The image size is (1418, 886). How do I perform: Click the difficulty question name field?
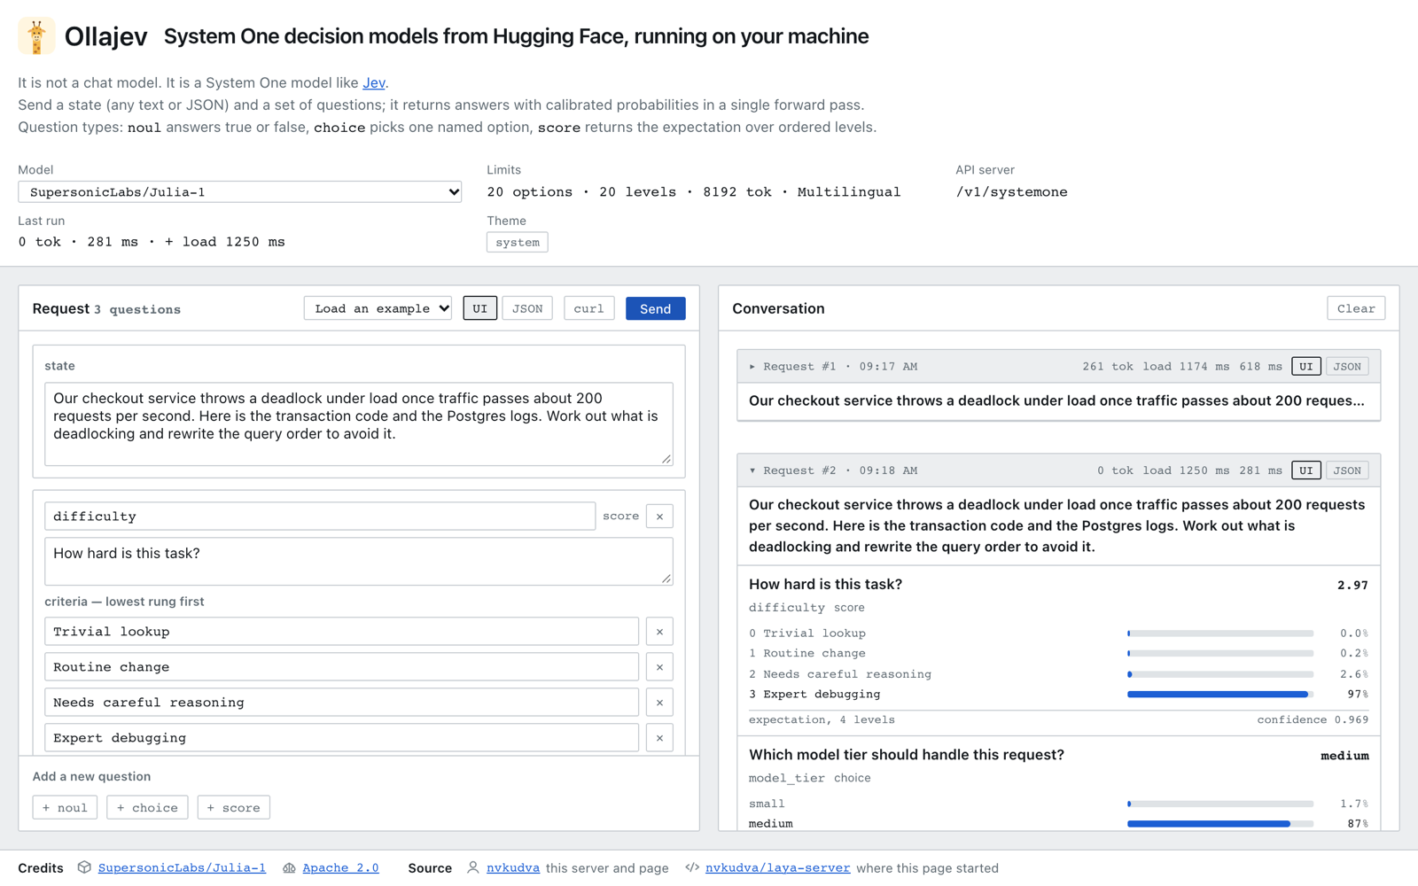(x=320, y=517)
